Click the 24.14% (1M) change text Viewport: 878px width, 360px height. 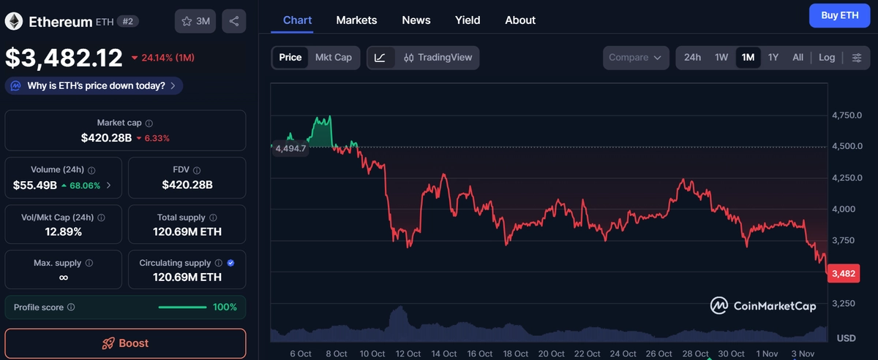168,58
